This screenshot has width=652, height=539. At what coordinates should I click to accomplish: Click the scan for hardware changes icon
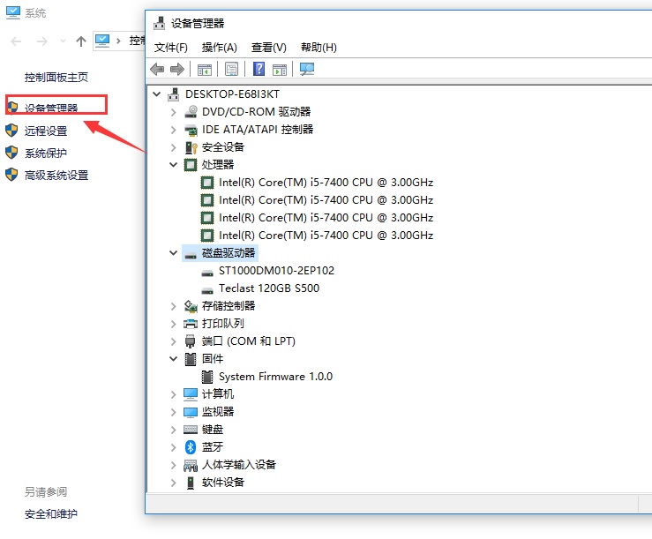coord(307,69)
